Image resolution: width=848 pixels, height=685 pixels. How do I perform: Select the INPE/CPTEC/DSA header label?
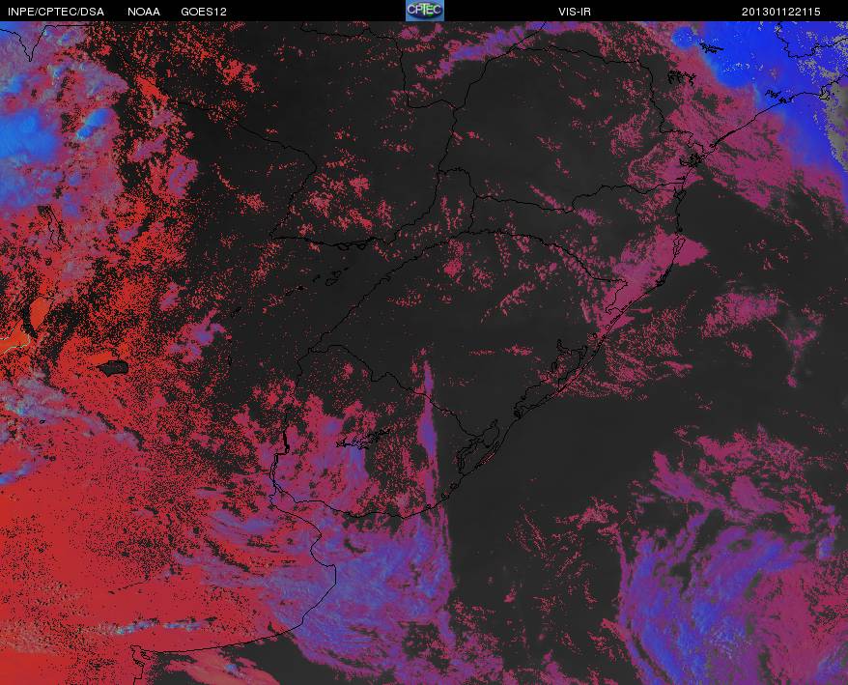click(x=56, y=12)
